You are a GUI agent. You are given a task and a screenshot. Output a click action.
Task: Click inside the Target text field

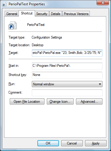click(67, 53)
